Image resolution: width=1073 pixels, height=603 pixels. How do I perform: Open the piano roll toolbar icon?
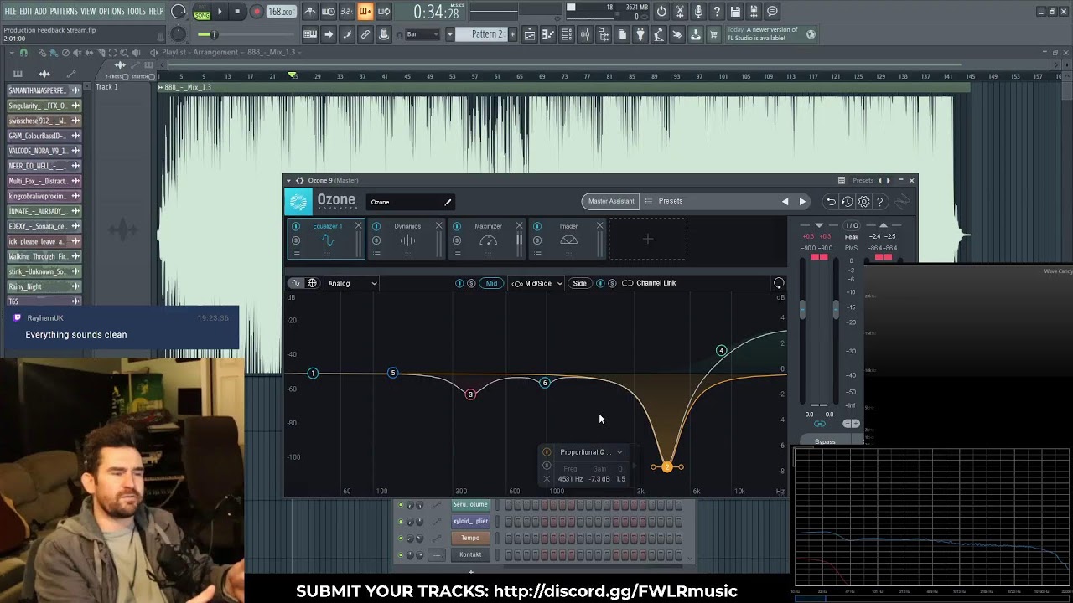click(548, 34)
